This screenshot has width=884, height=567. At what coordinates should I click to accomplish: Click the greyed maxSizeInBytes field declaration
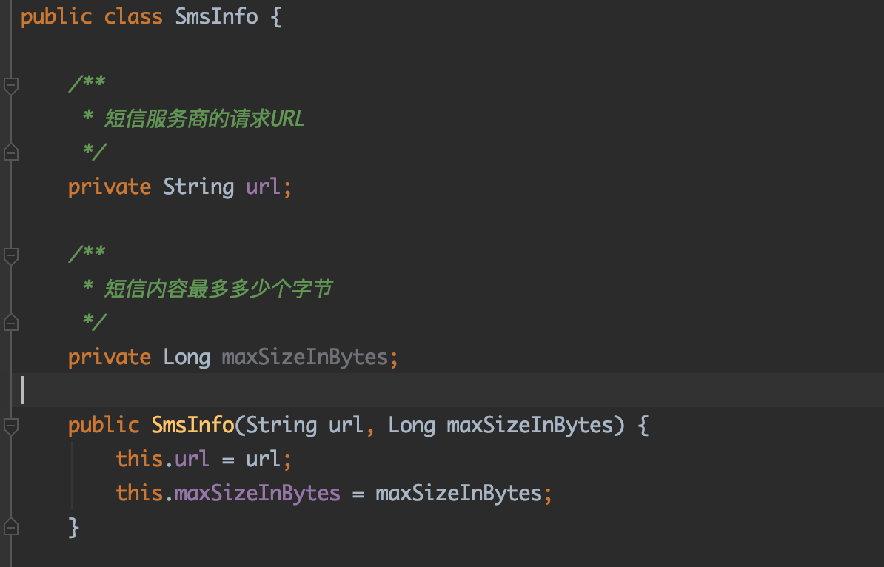coord(305,357)
